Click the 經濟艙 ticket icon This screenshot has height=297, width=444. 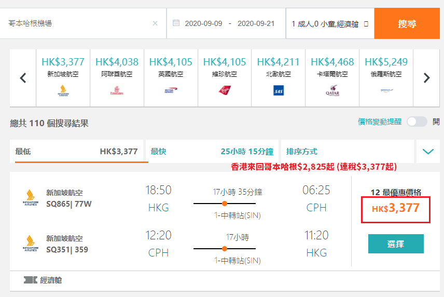30,280
